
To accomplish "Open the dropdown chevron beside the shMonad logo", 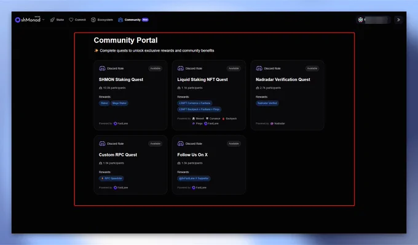I will (44, 20).
